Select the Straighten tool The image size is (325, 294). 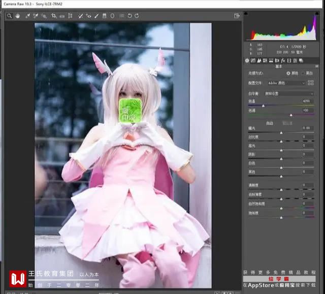(x=62, y=16)
